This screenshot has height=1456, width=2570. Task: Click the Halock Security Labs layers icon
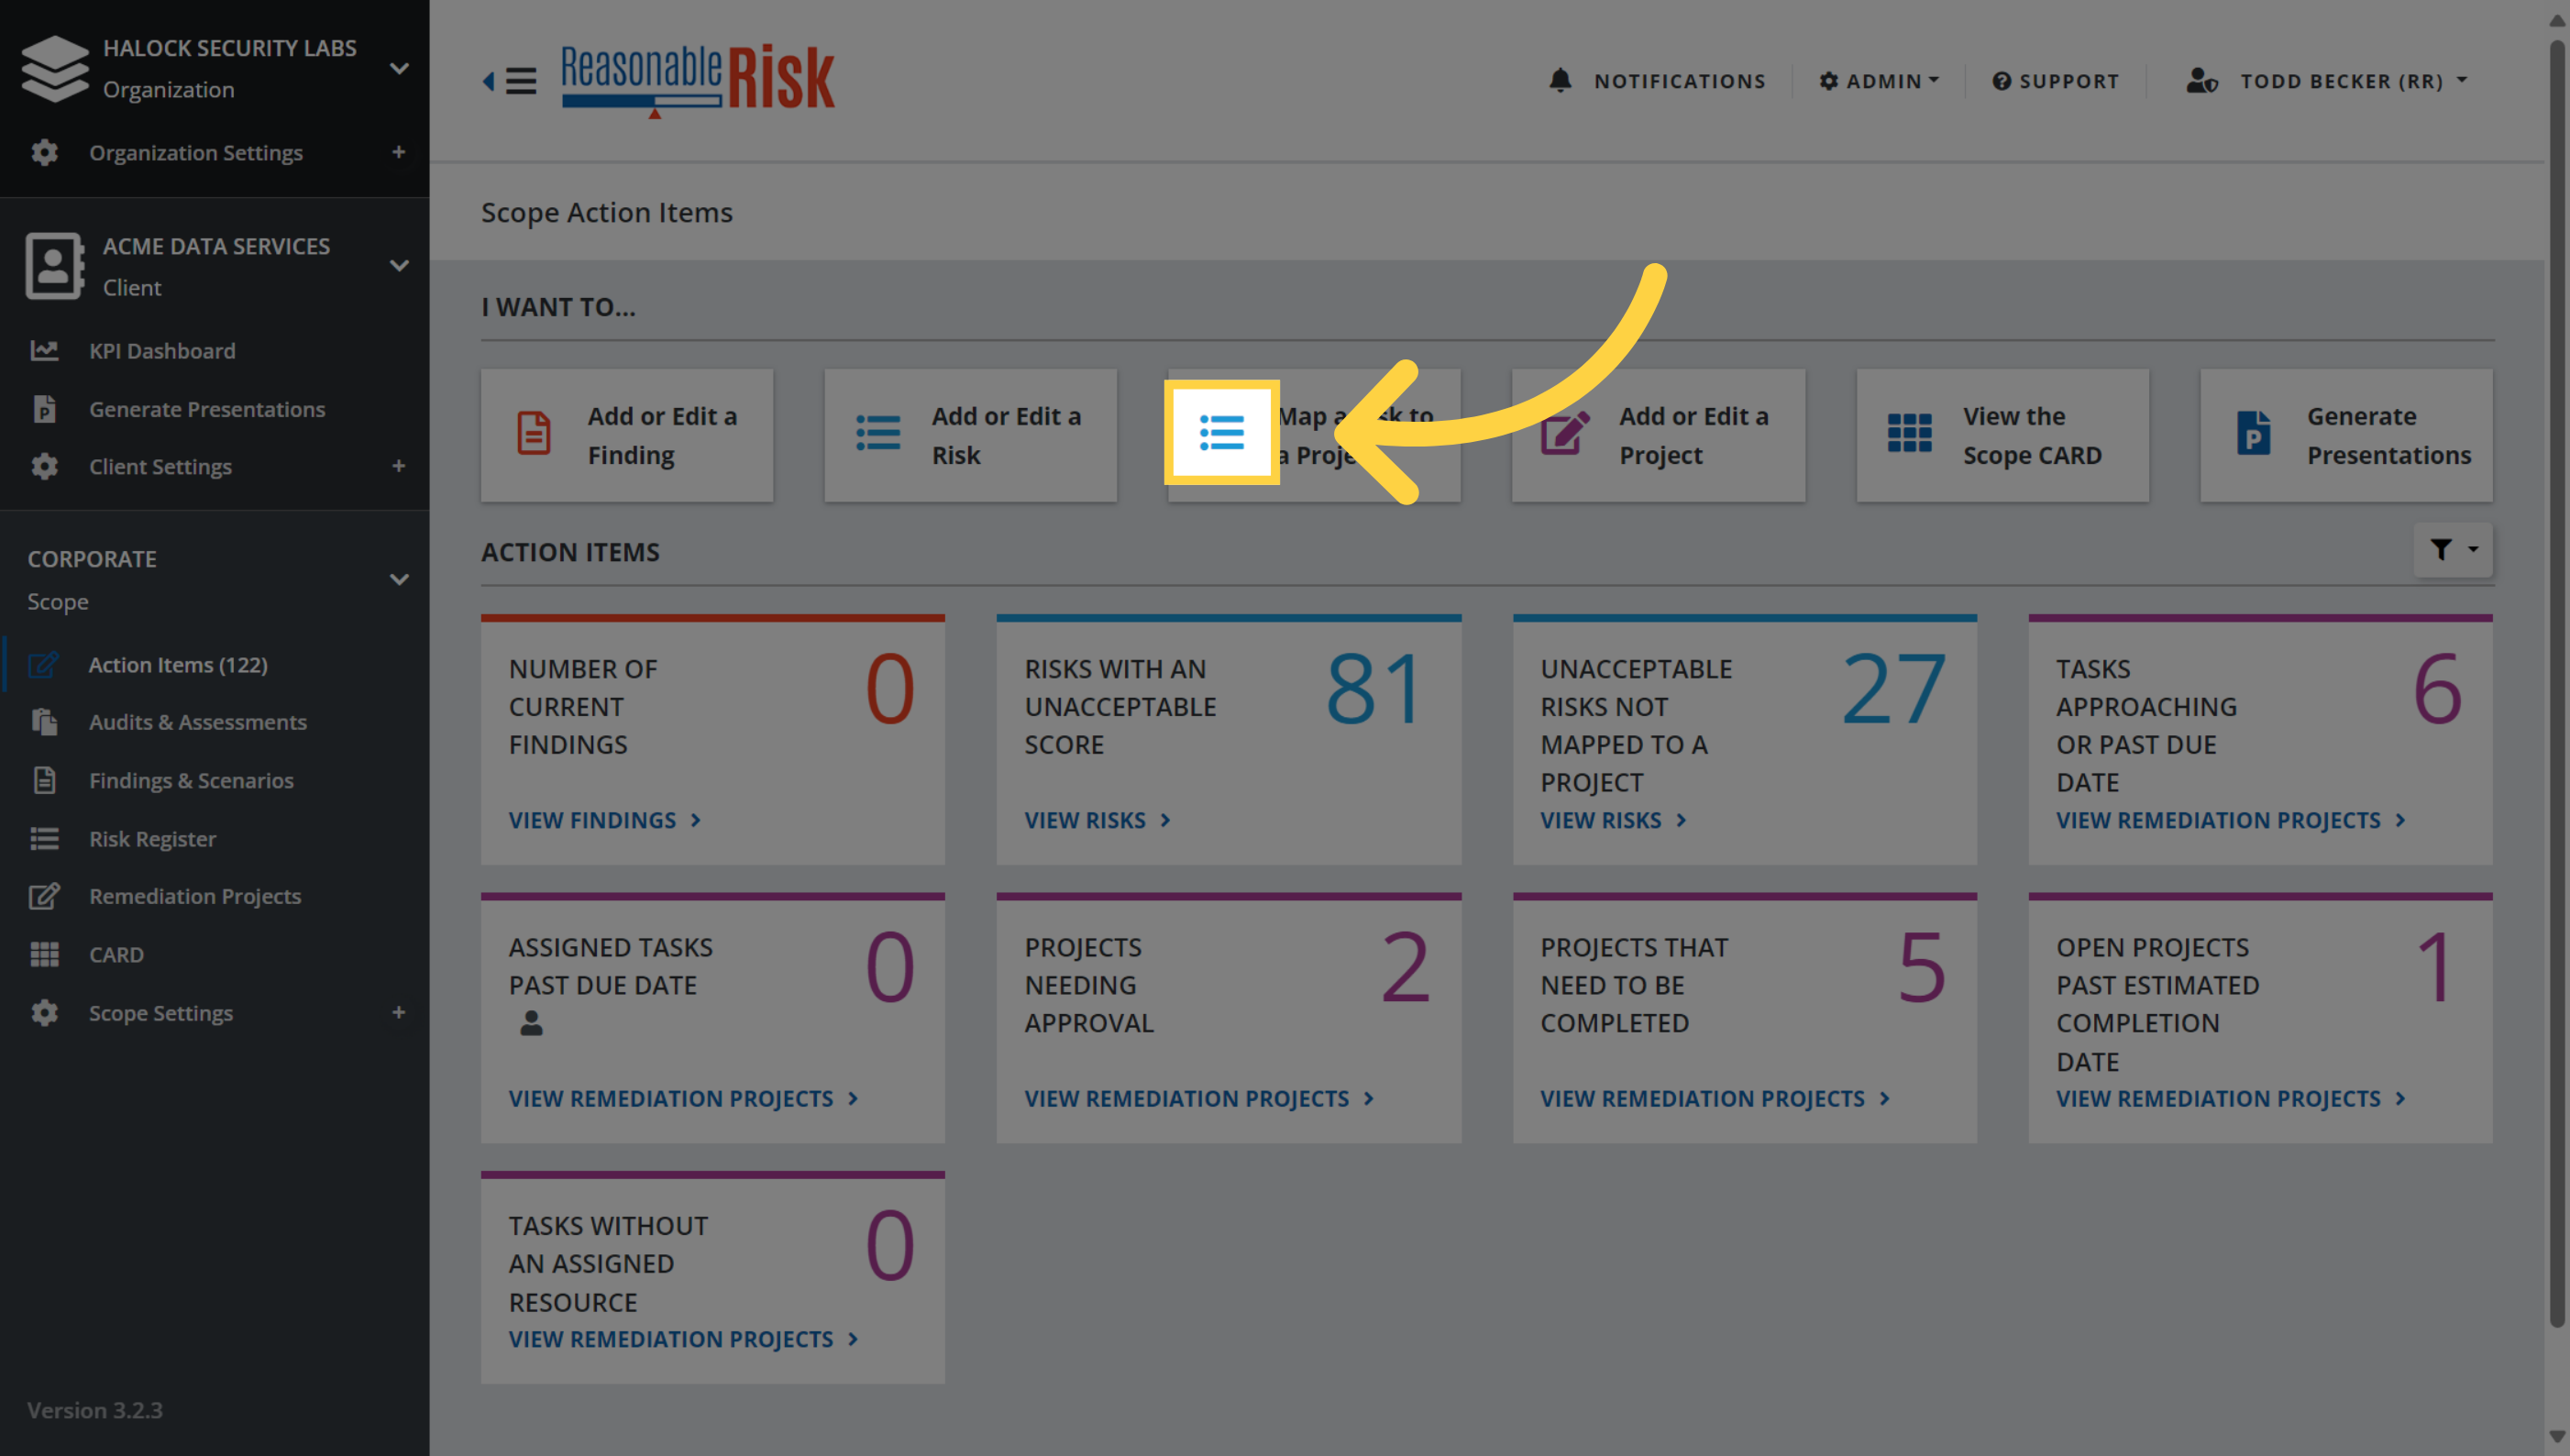click(54, 68)
